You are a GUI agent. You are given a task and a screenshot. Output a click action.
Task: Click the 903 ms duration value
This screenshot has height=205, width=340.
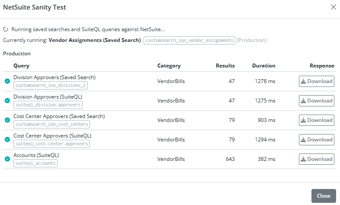tap(266, 120)
